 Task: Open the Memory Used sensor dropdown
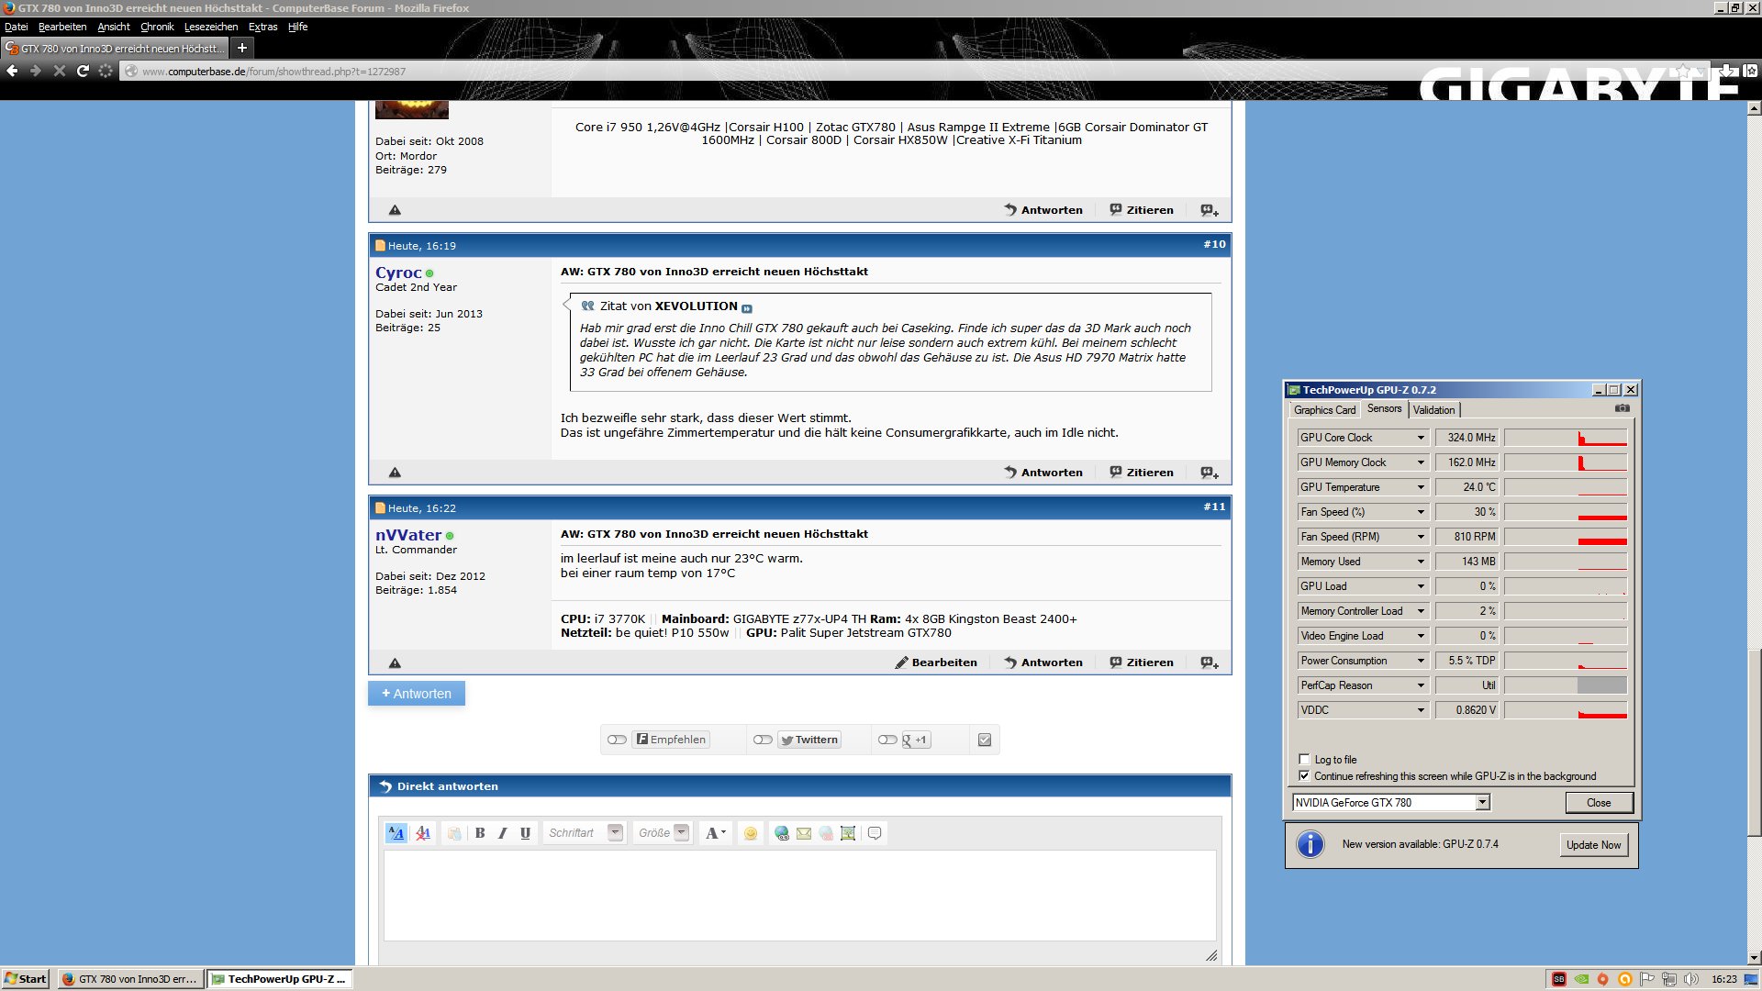coord(1421,562)
